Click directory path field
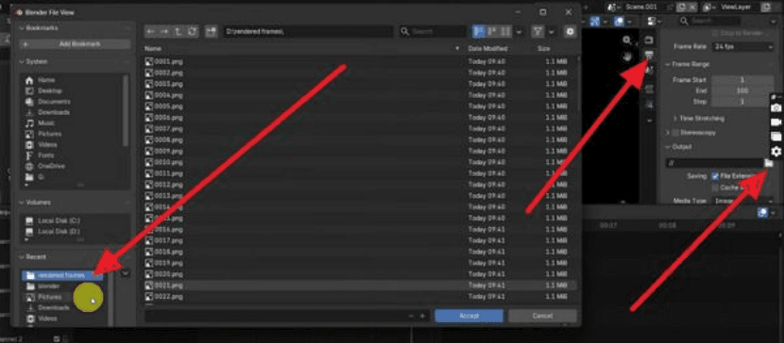The image size is (784, 343). coord(308,32)
